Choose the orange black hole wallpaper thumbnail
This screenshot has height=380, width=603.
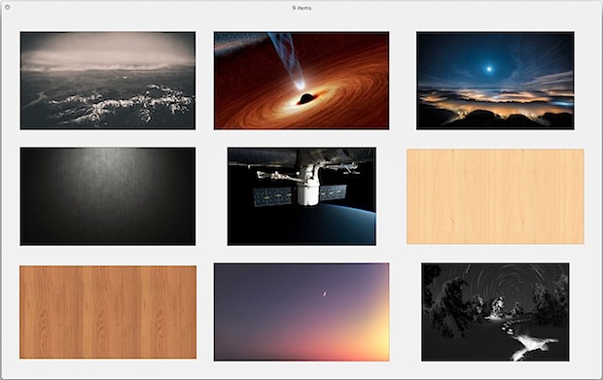(x=301, y=81)
